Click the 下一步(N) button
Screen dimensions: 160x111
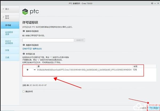pos(154,108)
